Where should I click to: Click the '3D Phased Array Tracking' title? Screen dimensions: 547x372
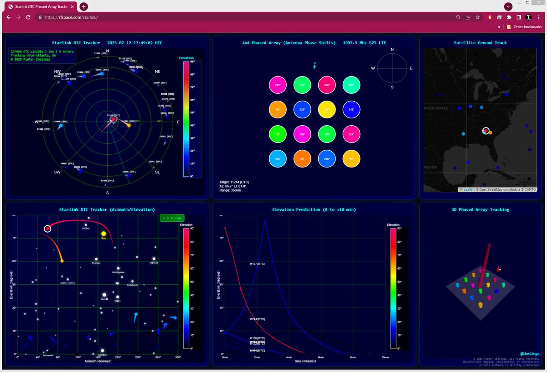click(x=480, y=209)
